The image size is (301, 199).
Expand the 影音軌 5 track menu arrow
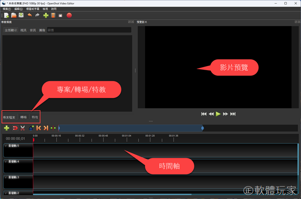tap(6, 146)
